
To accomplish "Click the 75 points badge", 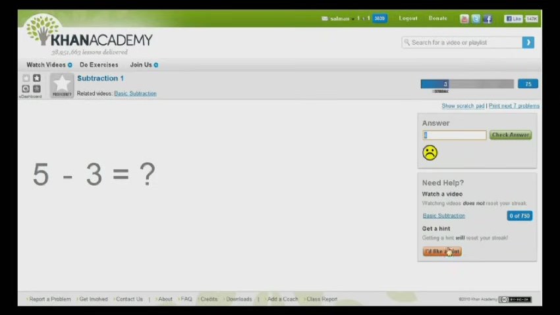I will 528,84.
